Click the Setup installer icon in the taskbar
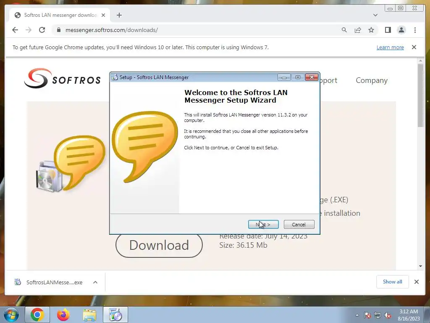This screenshot has height=323, width=430. [x=115, y=315]
